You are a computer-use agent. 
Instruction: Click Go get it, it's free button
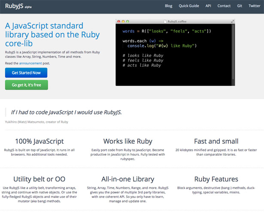(x=27, y=85)
